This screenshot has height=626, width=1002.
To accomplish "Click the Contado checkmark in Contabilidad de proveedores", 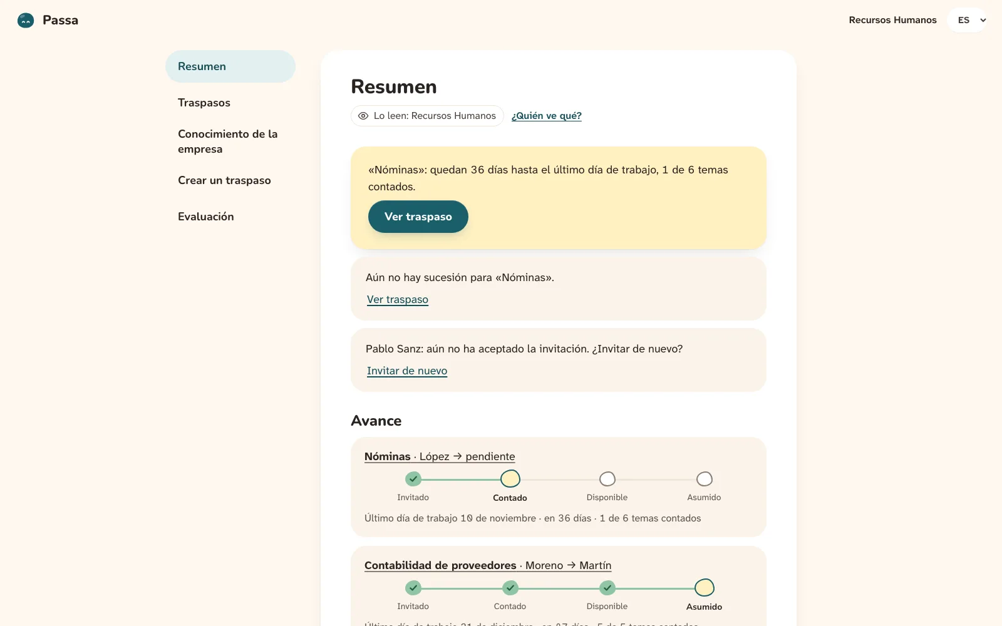I will pos(510,588).
